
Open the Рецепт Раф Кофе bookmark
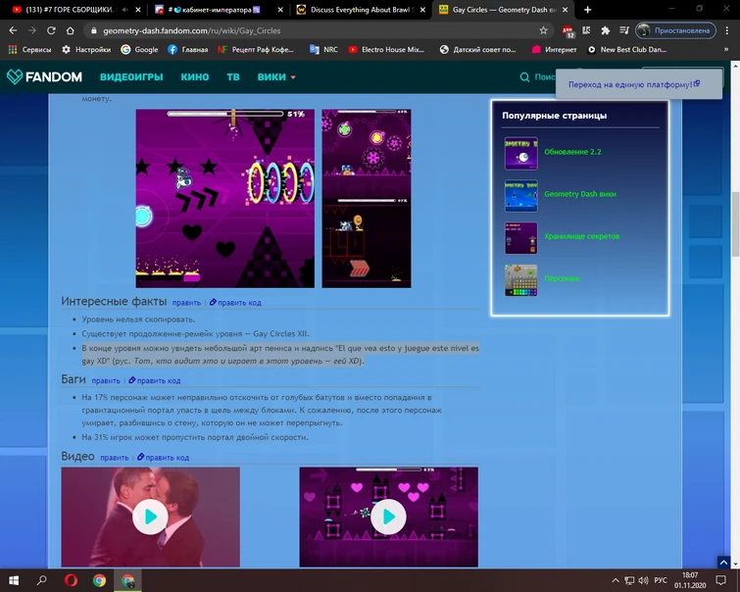(256, 50)
